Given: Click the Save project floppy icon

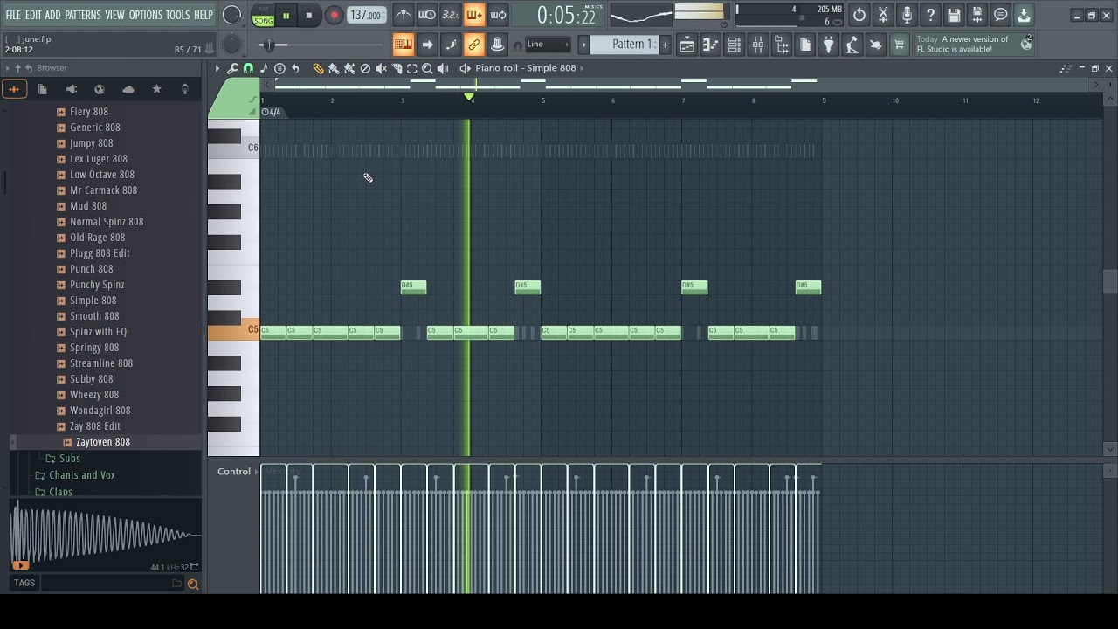Looking at the screenshot, I should click(954, 15).
